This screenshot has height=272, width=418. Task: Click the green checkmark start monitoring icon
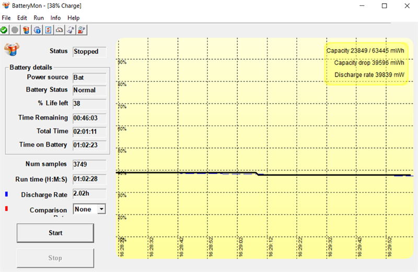[4, 30]
